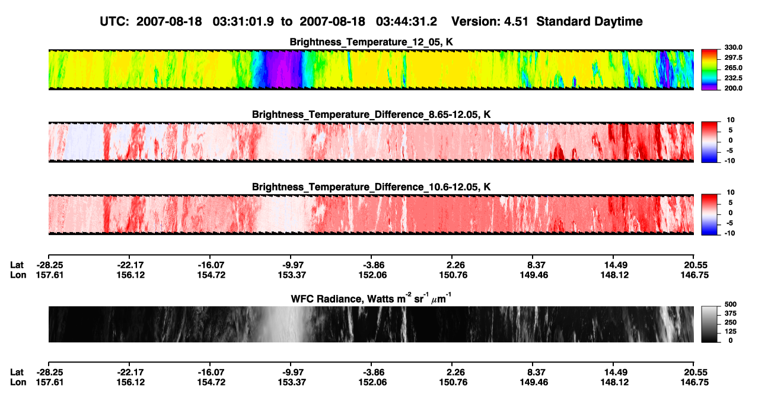Click 154.72 longitude on the upper axis

(x=209, y=275)
